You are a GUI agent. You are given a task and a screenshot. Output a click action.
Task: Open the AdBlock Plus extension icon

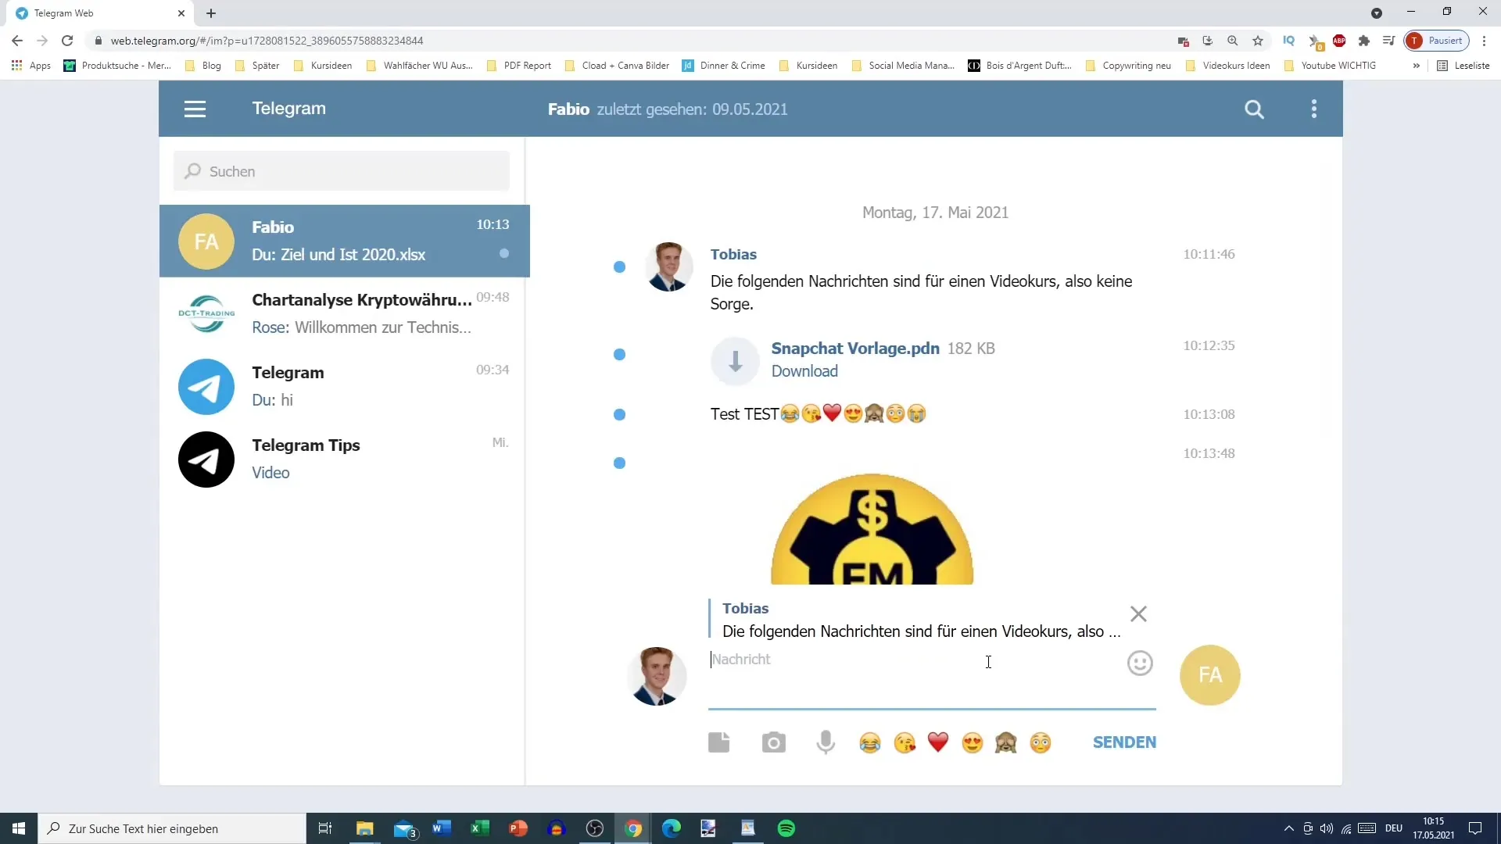1339,41
